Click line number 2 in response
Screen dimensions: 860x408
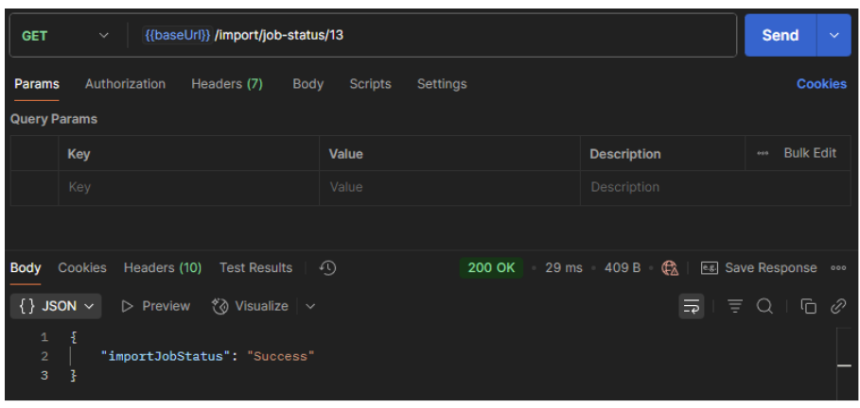tap(44, 356)
